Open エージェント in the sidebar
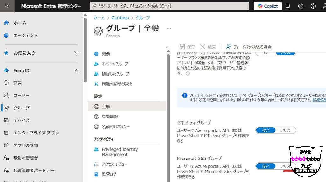 click(x=25, y=35)
